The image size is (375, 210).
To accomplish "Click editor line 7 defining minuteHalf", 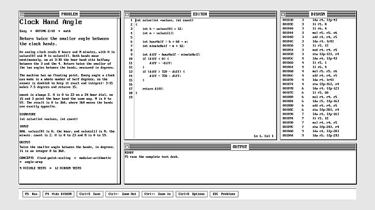I will [164, 46].
